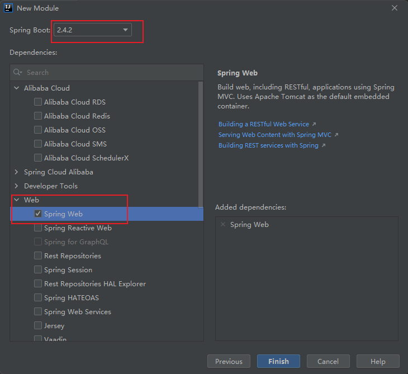Open the external link arrow after Building a RESTful Web Service
The width and height of the screenshot is (408, 374).
pyautogui.click(x=314, y=124)
